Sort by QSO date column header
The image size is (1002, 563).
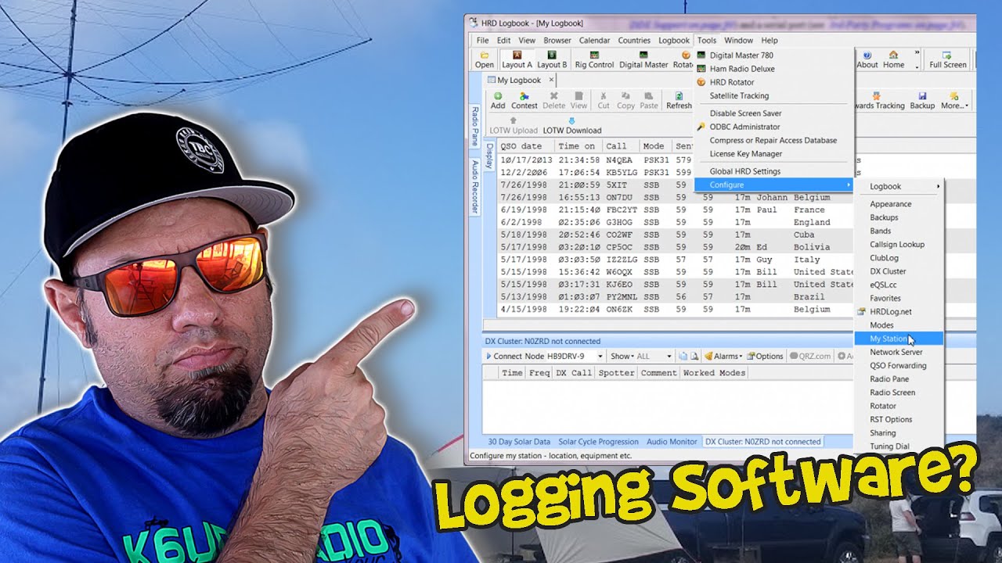526,146
